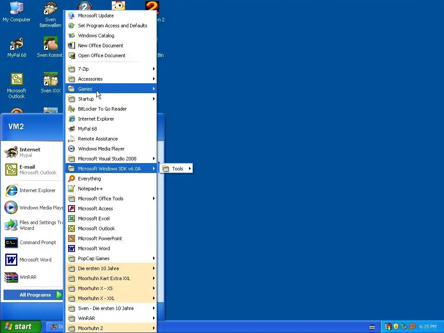Click the Start button

tap(21, 326)
